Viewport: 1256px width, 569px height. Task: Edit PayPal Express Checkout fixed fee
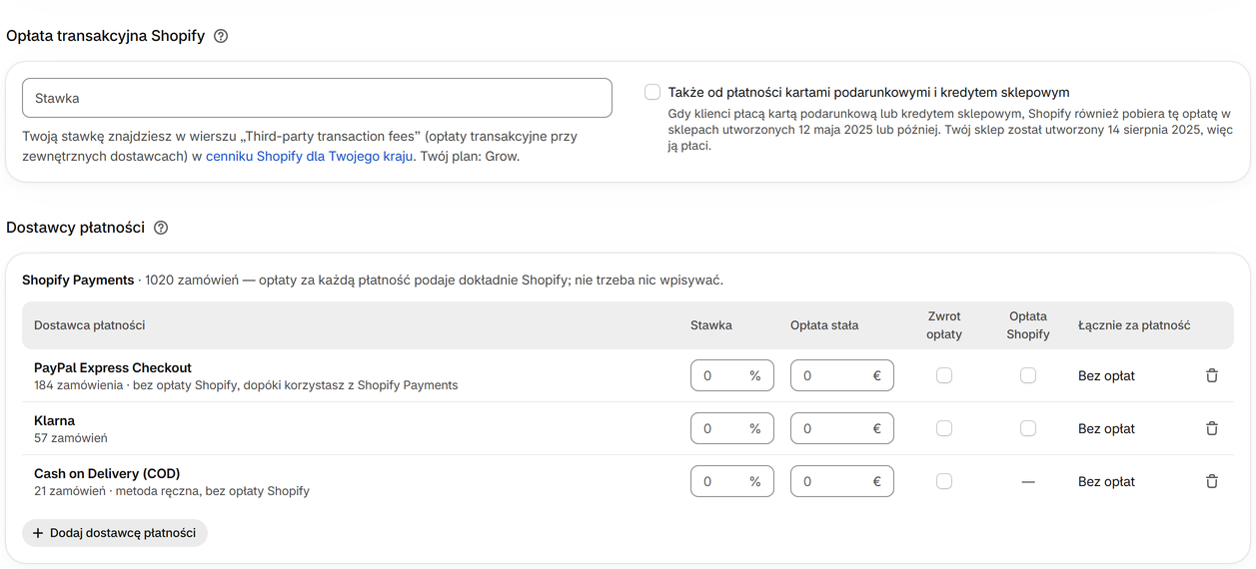[842, 375]
